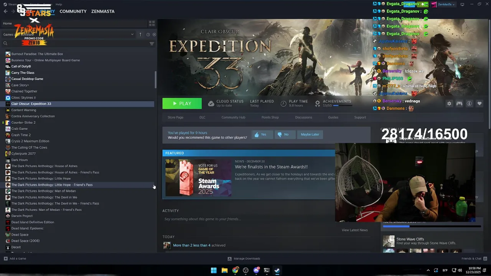This screenshot has width=491, height=276.
Task: Click the Steam taskbar icon
Action: (277, 270)
